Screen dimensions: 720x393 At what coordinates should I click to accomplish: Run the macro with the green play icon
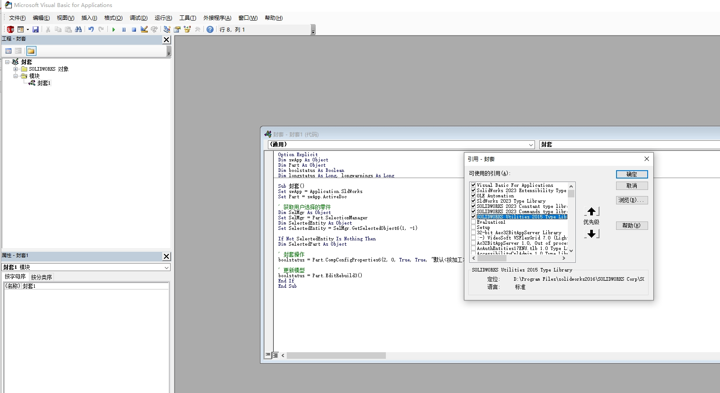[x=114, y=29]
